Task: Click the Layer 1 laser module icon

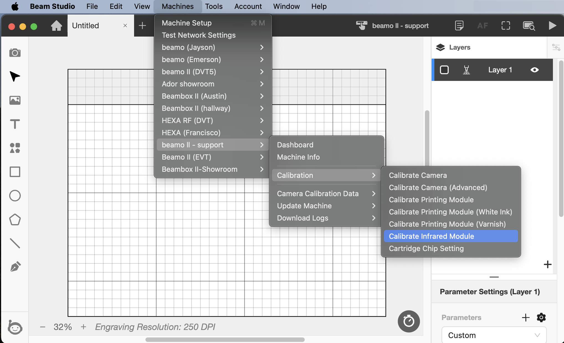Action: 466,70
